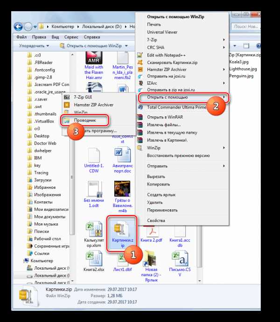Open the recent locations dropdown near navigation arrows
The height and width of the screenshot is (322, 280).
point(35,27)
